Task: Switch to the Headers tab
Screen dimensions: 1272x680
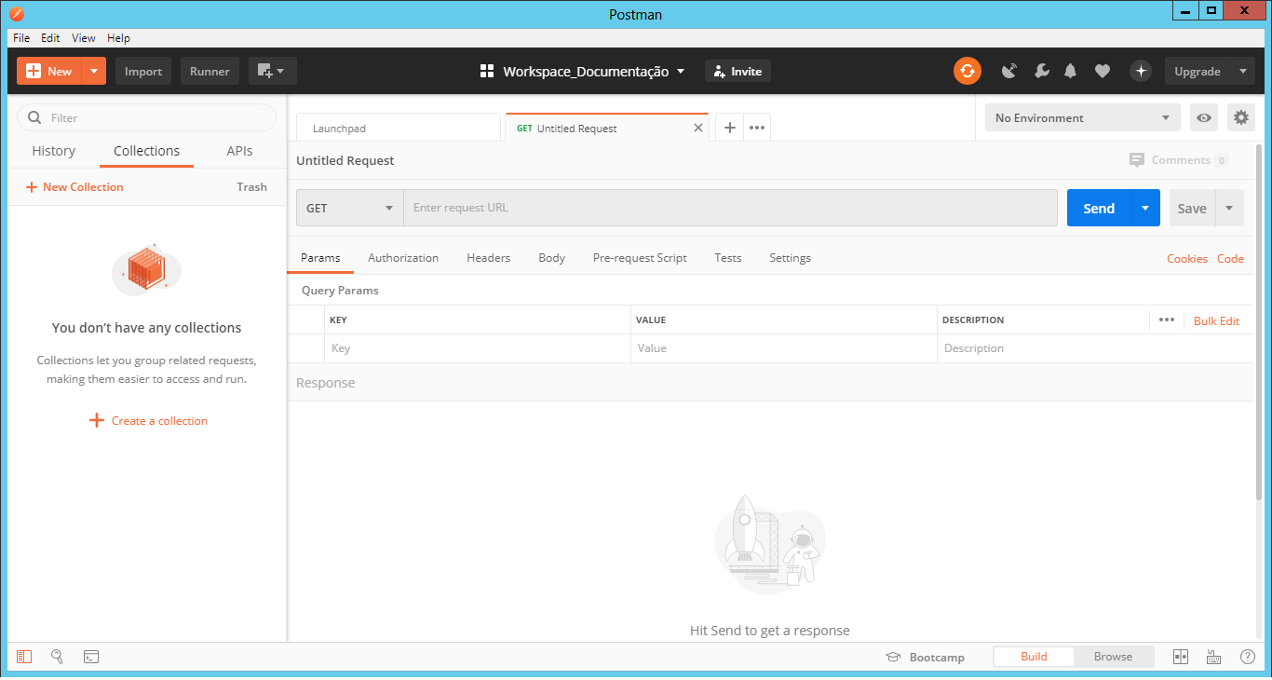Action: click(x=488, y=258)
